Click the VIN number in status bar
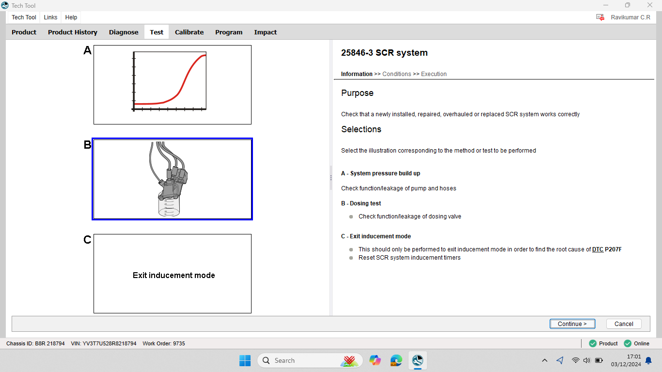Image resolution: width=662 pixels, height=372 pixels. pos(104,343)
